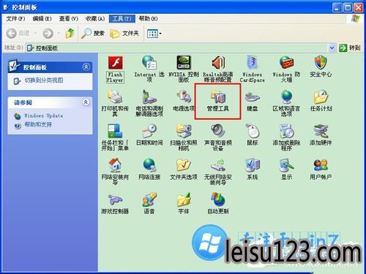
Task: Go up one folder level
Action: 70,33
